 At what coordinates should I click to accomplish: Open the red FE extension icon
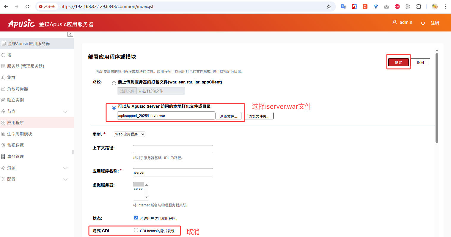point(354,7)
